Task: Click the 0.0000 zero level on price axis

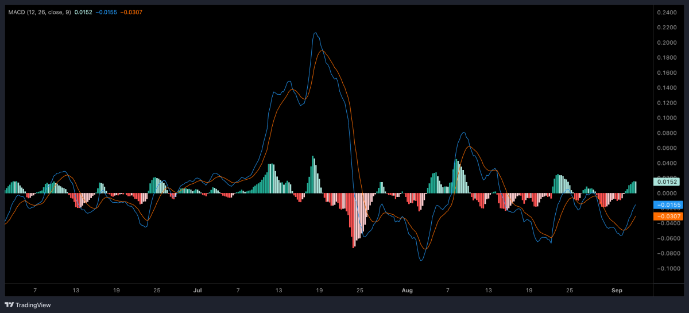Action: [x=667, y=193]
